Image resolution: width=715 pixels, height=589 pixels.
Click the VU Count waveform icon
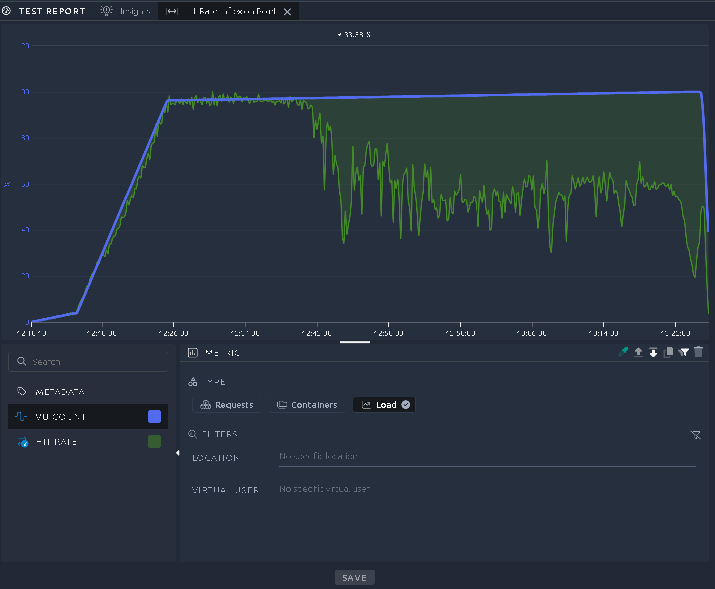[x=21, y=416]
